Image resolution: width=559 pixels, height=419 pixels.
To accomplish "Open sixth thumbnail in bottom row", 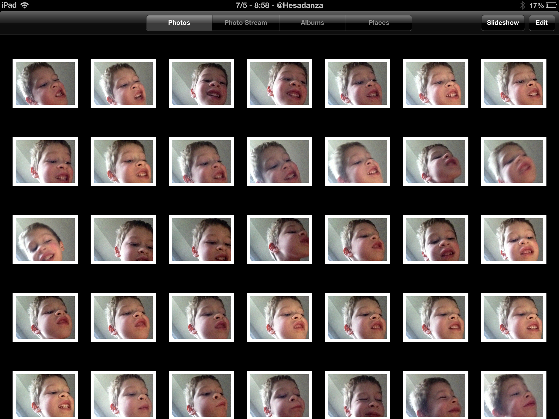I will (436, 395).
